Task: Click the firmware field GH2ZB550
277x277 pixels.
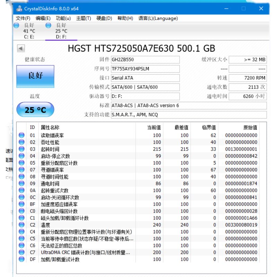Action: 145,60
